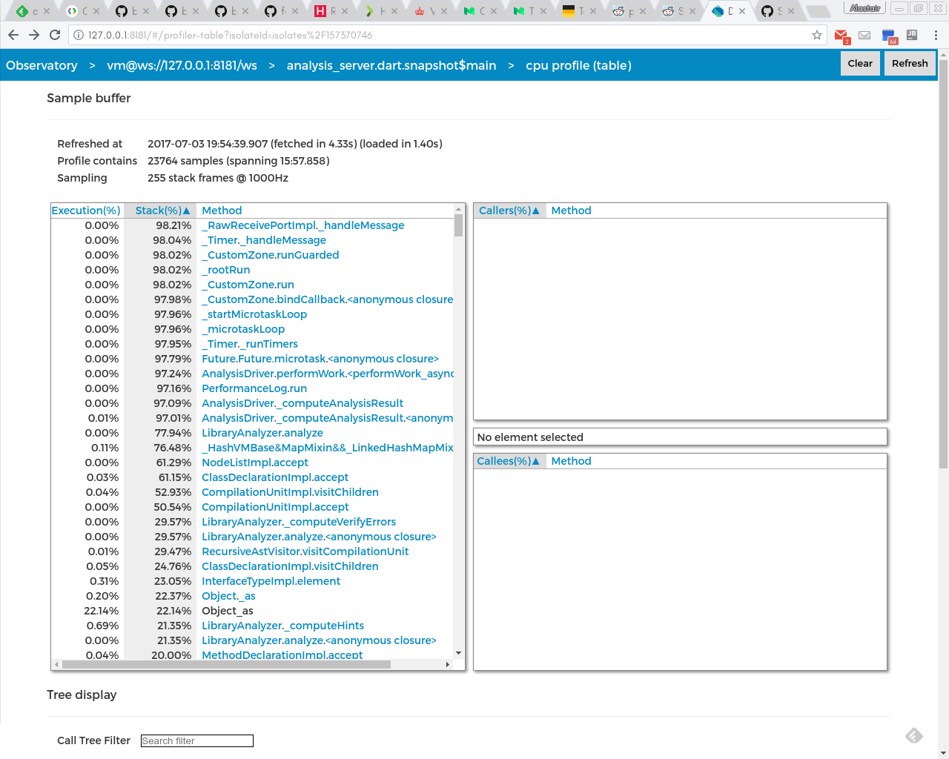The width and height of the screenshot is (949, 759).
Task: View site info icon in address bar
Action: (78, 35)
